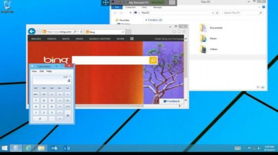Click the 0 key on Calculator

click(x=40, y=119)
